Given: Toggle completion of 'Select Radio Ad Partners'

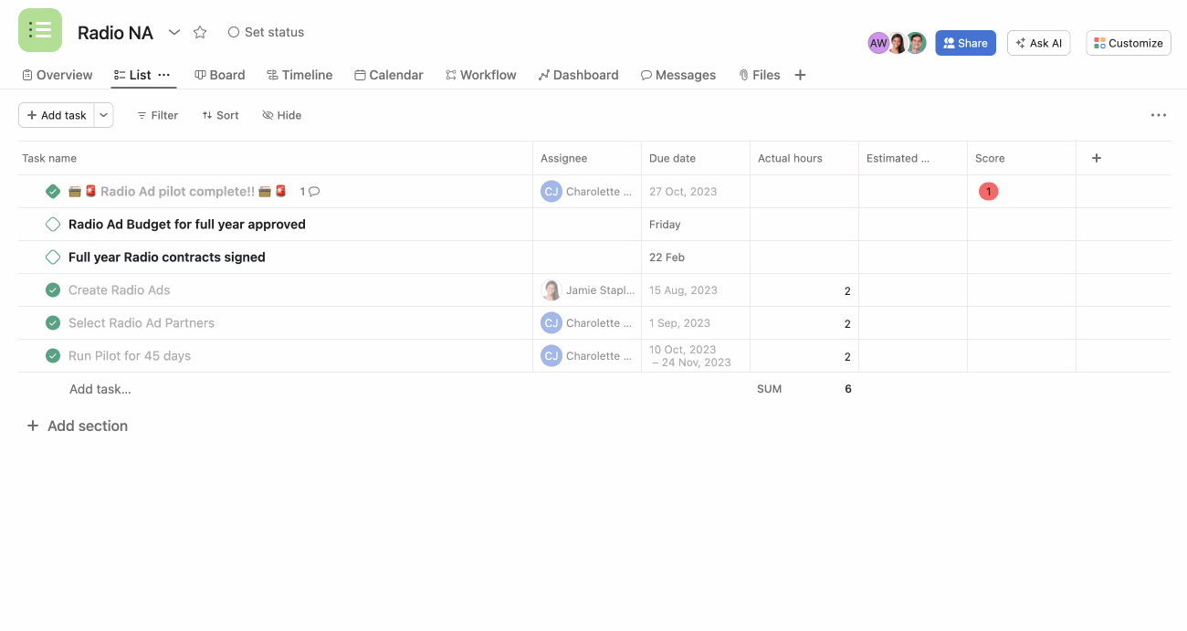Looking at the screenshot, I should pos(53,323).
